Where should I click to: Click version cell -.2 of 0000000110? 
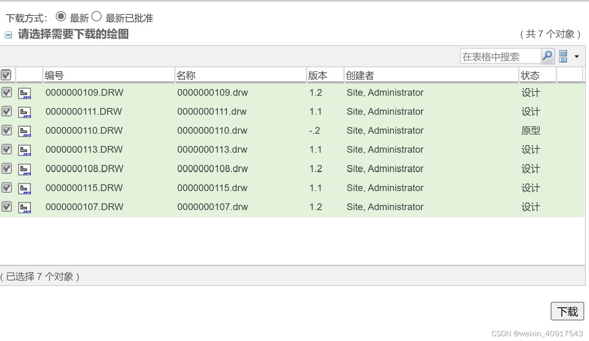(x=315, y=131)
